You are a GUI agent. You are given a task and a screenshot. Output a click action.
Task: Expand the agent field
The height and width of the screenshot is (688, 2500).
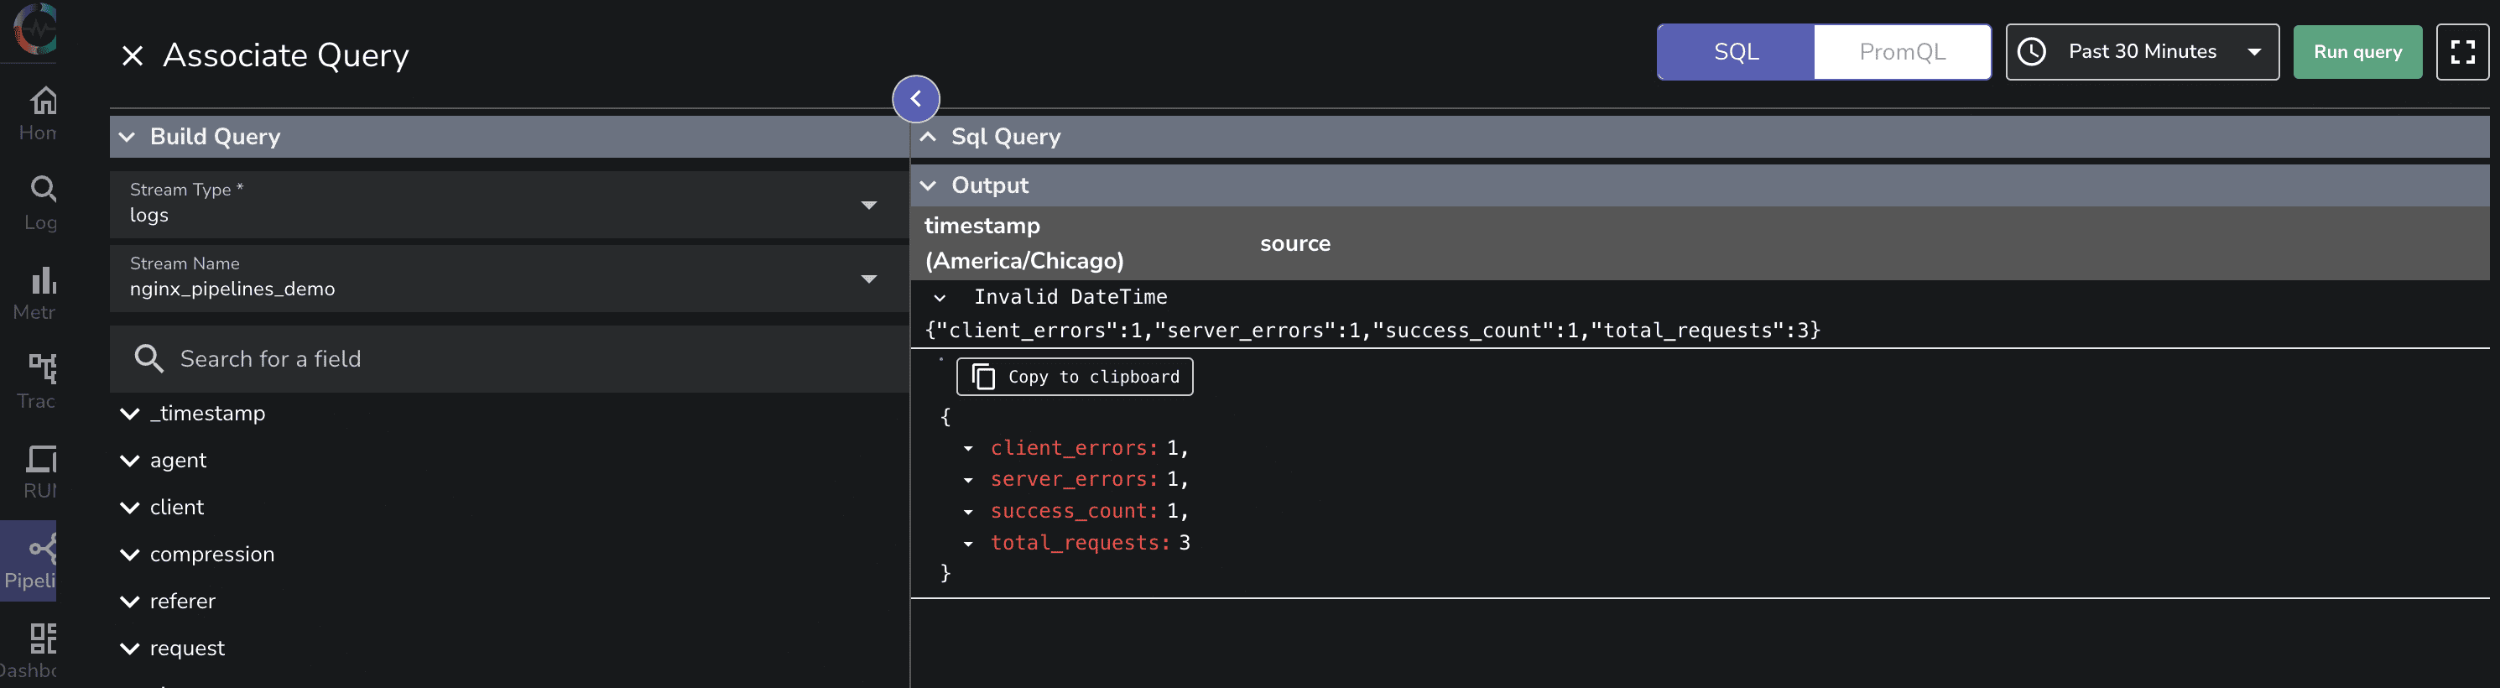129,461
